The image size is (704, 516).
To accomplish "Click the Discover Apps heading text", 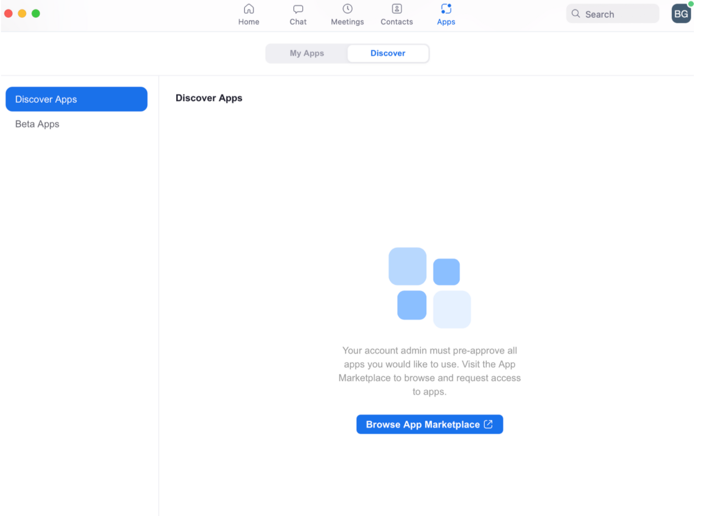I will pos(209,98).
